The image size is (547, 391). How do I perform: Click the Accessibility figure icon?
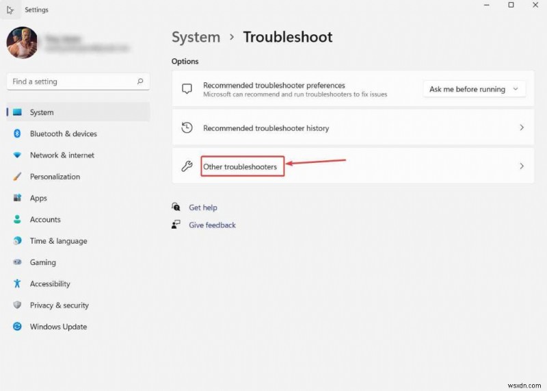[x=17, y=283]
